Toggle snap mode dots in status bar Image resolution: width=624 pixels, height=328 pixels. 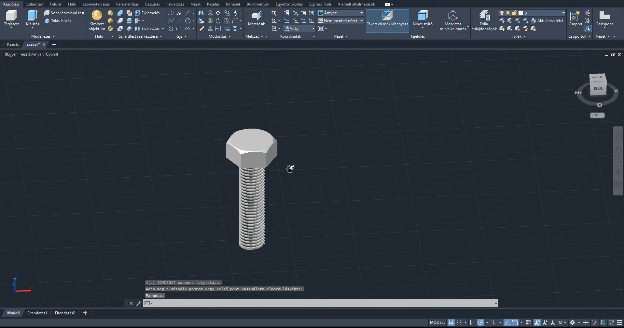pyautogui.click(x=459, y=322)
